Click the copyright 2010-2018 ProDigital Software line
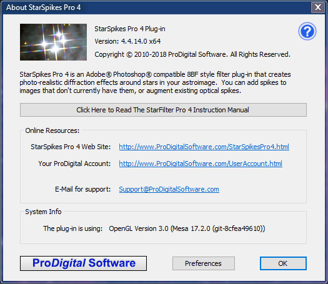 192,54
